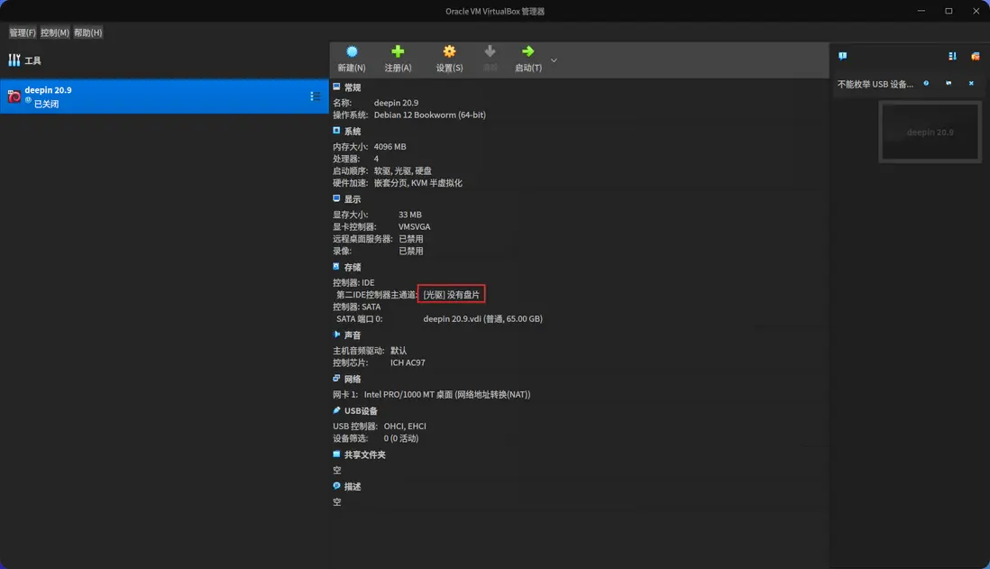Minimize the VirtualBox manager window
This screenshot has width=990, height=569.
point(921,11)
